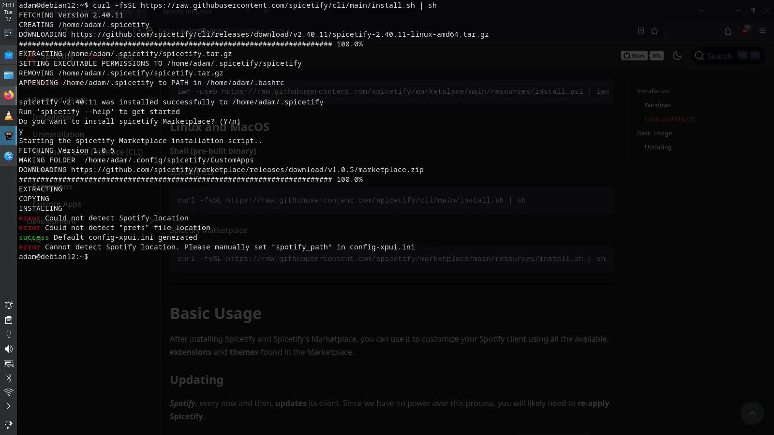Open the uBlock Origin extension icon
This screenshot has width=774, height=435.
point(745,30)
